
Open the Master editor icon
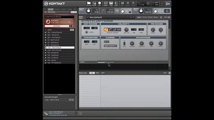94,4
